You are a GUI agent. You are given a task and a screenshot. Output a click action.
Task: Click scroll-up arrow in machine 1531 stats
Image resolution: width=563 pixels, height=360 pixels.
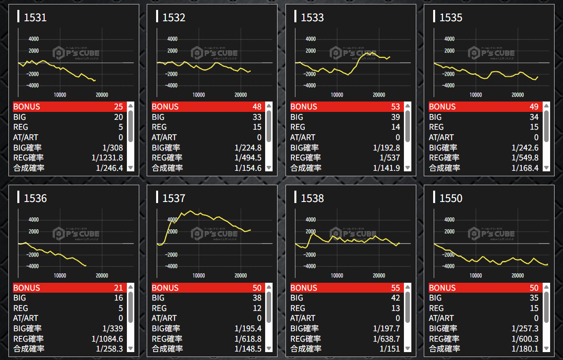click(131, 105)
